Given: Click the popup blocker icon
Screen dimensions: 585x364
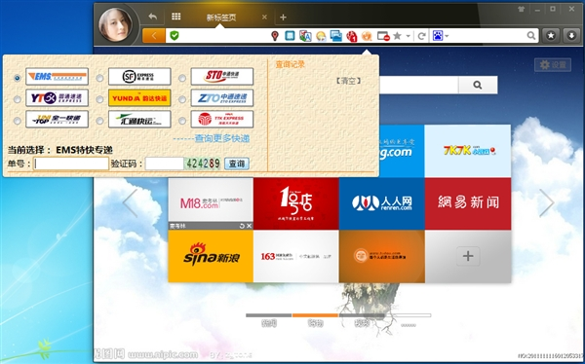Looking at the screenshot, I should 383,36.
